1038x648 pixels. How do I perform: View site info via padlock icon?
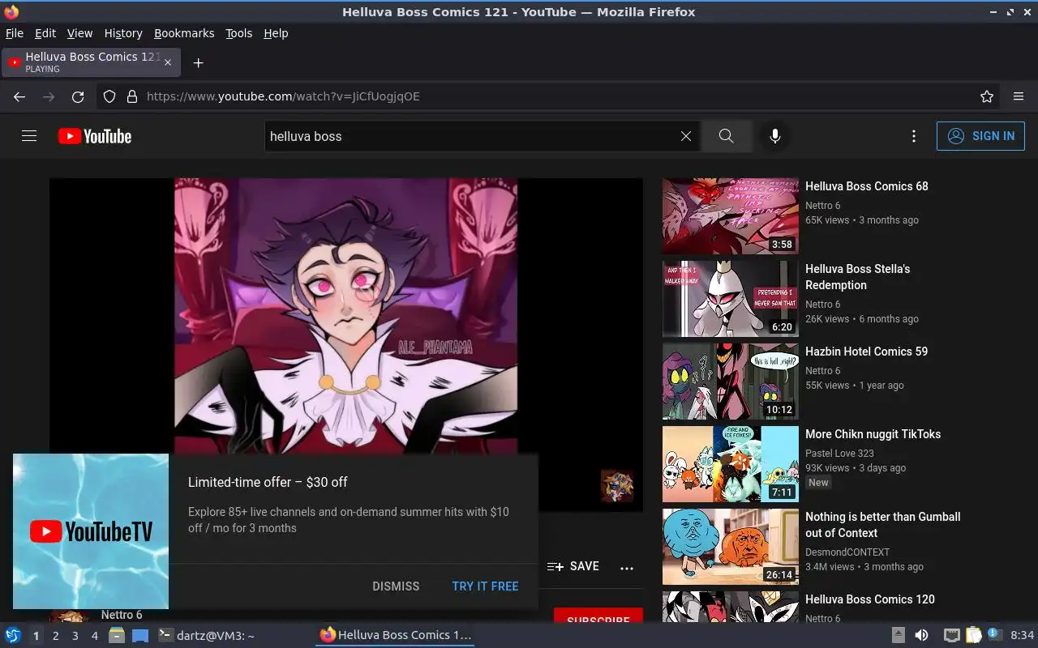click(x=132, y=96)
